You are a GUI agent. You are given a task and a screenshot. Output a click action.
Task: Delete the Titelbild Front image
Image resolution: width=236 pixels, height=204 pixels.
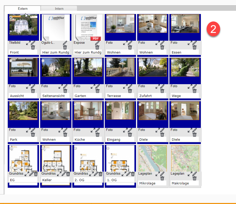(x=33, y=47)
